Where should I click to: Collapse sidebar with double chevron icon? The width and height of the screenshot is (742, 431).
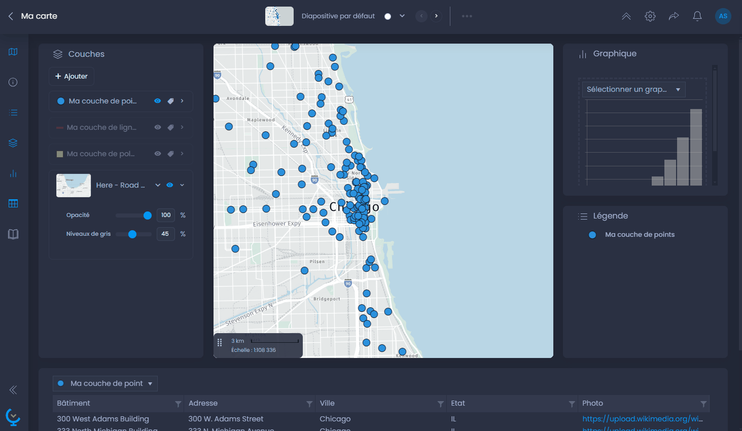(x=13, y=389)
